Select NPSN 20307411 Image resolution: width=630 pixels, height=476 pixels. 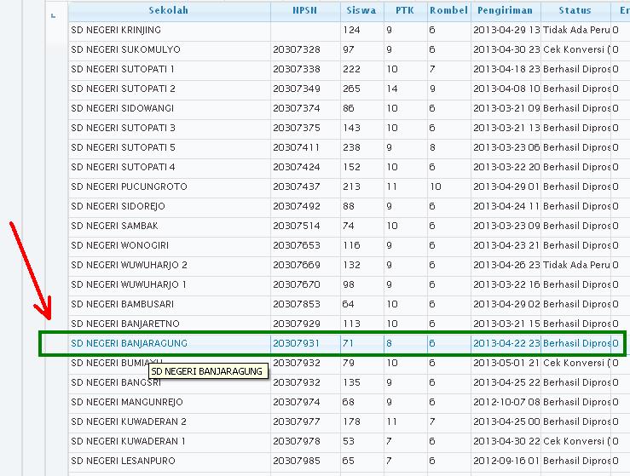pos(297,148)
